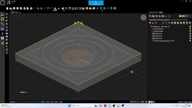This screenshot has height=108, width=192.
Task: Click the Variables button in status bar
Action: (x=13, y=102)
